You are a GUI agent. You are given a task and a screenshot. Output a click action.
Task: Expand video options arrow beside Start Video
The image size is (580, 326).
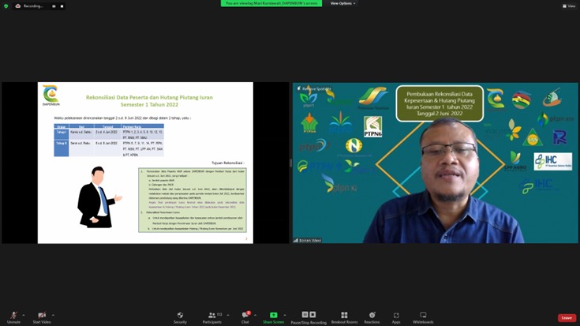(x=54, y=313)
